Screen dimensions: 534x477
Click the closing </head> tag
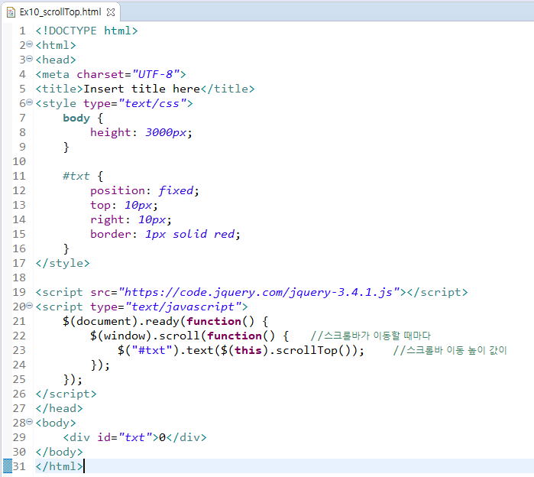(60, 408)
